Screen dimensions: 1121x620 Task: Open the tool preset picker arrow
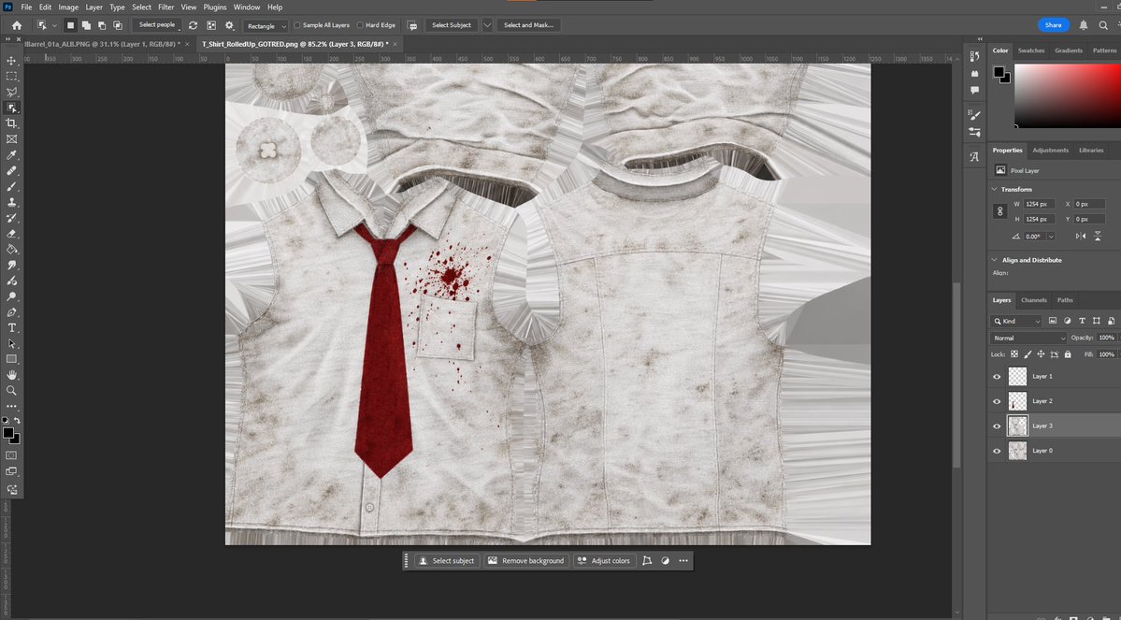[54, 26]
